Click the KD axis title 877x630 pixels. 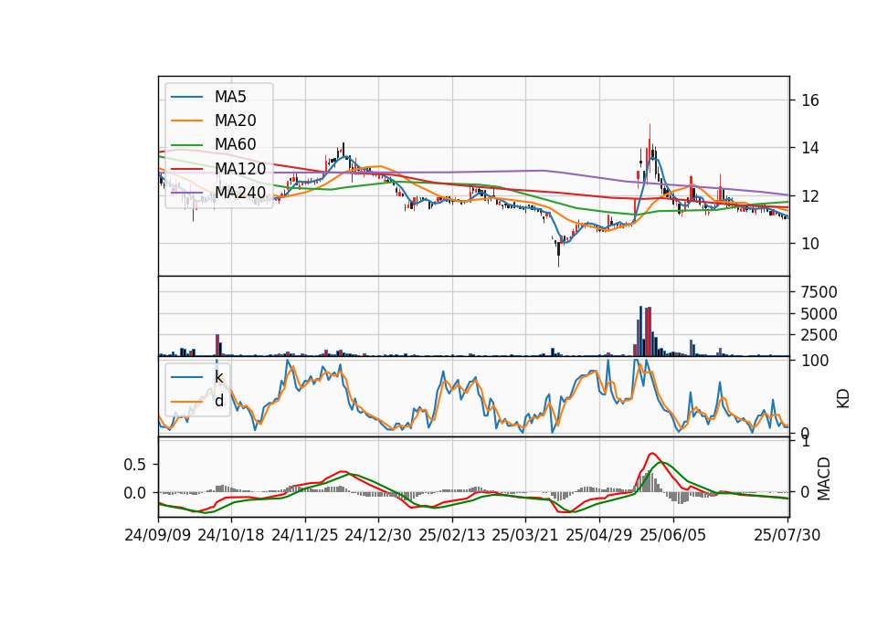tap(843, 398)
